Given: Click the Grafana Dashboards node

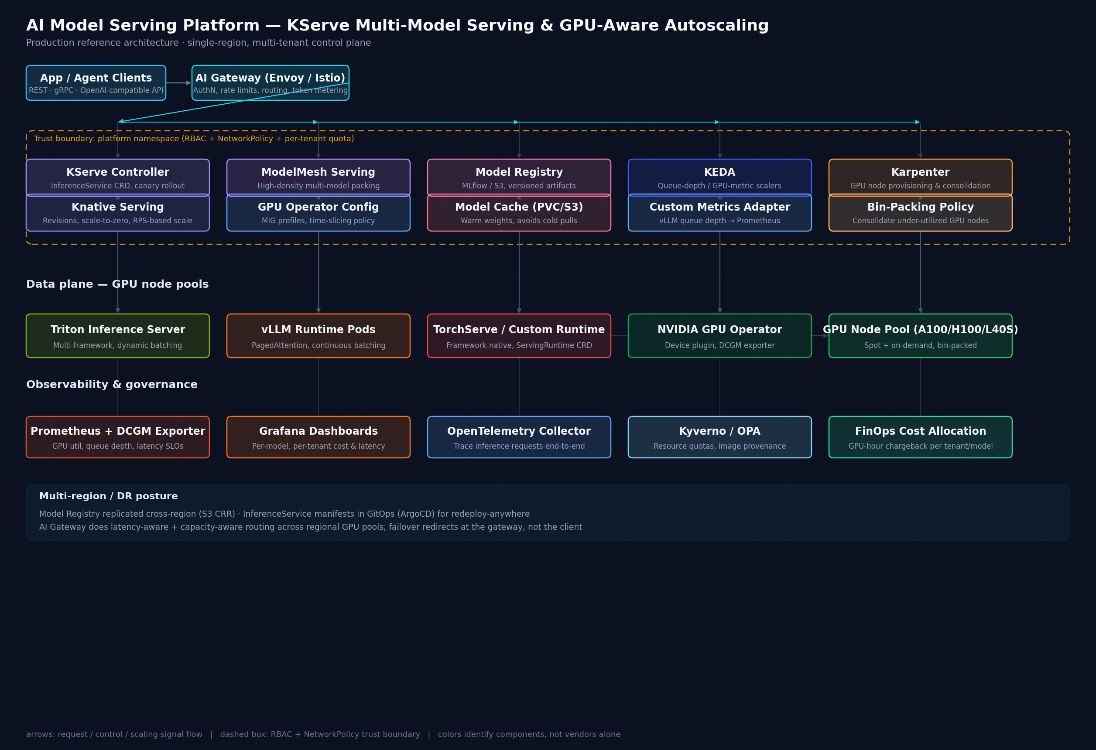Looking at the screenshot, I should click(319, 437).
